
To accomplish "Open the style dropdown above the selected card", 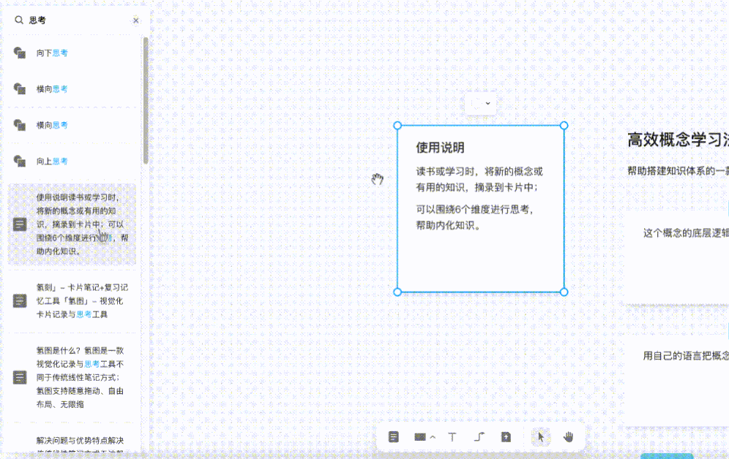I will pos(480,104).
